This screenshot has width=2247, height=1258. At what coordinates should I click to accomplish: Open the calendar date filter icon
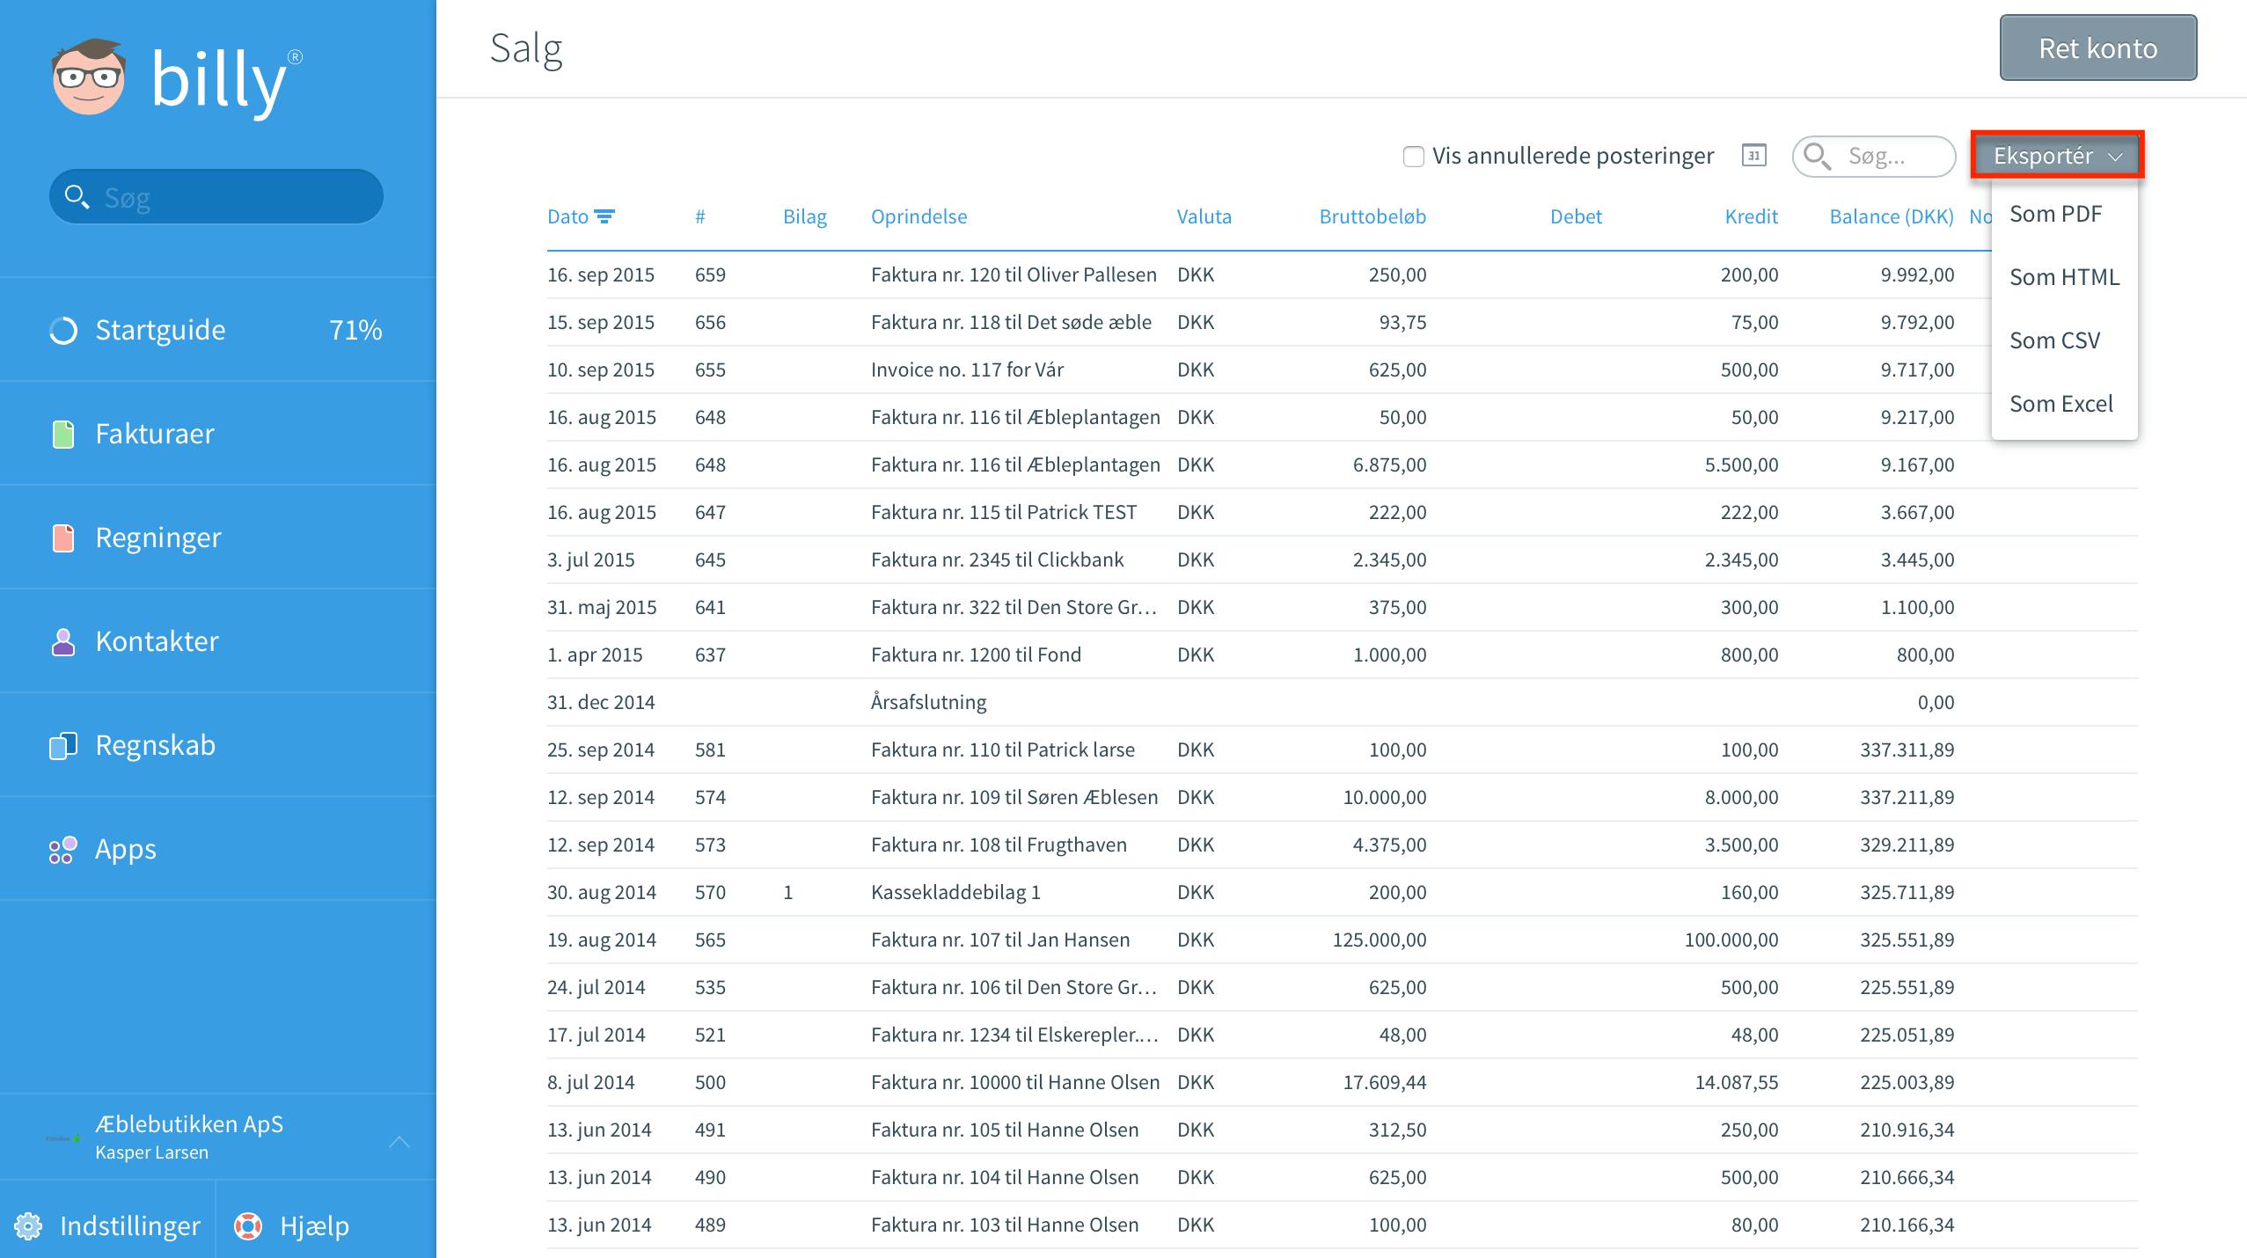[x=1754, y=156]
